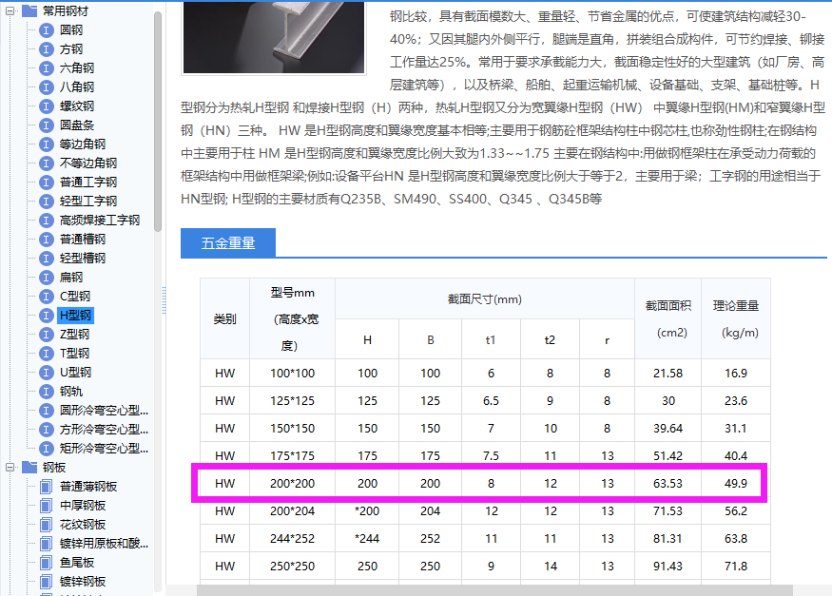The width and height of the screenshot is (832, 596).
Task: Click the sheet icon beside 花纹钢板
Action: 47,525
